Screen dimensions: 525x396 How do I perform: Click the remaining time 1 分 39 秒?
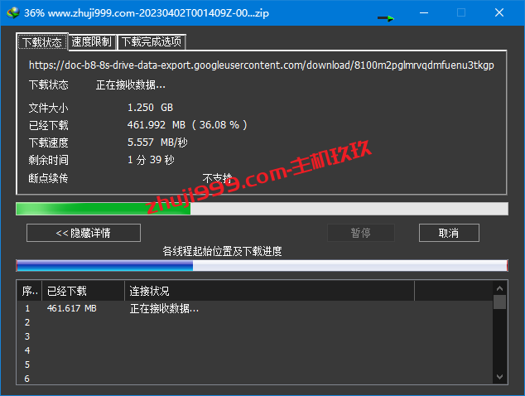151,160
